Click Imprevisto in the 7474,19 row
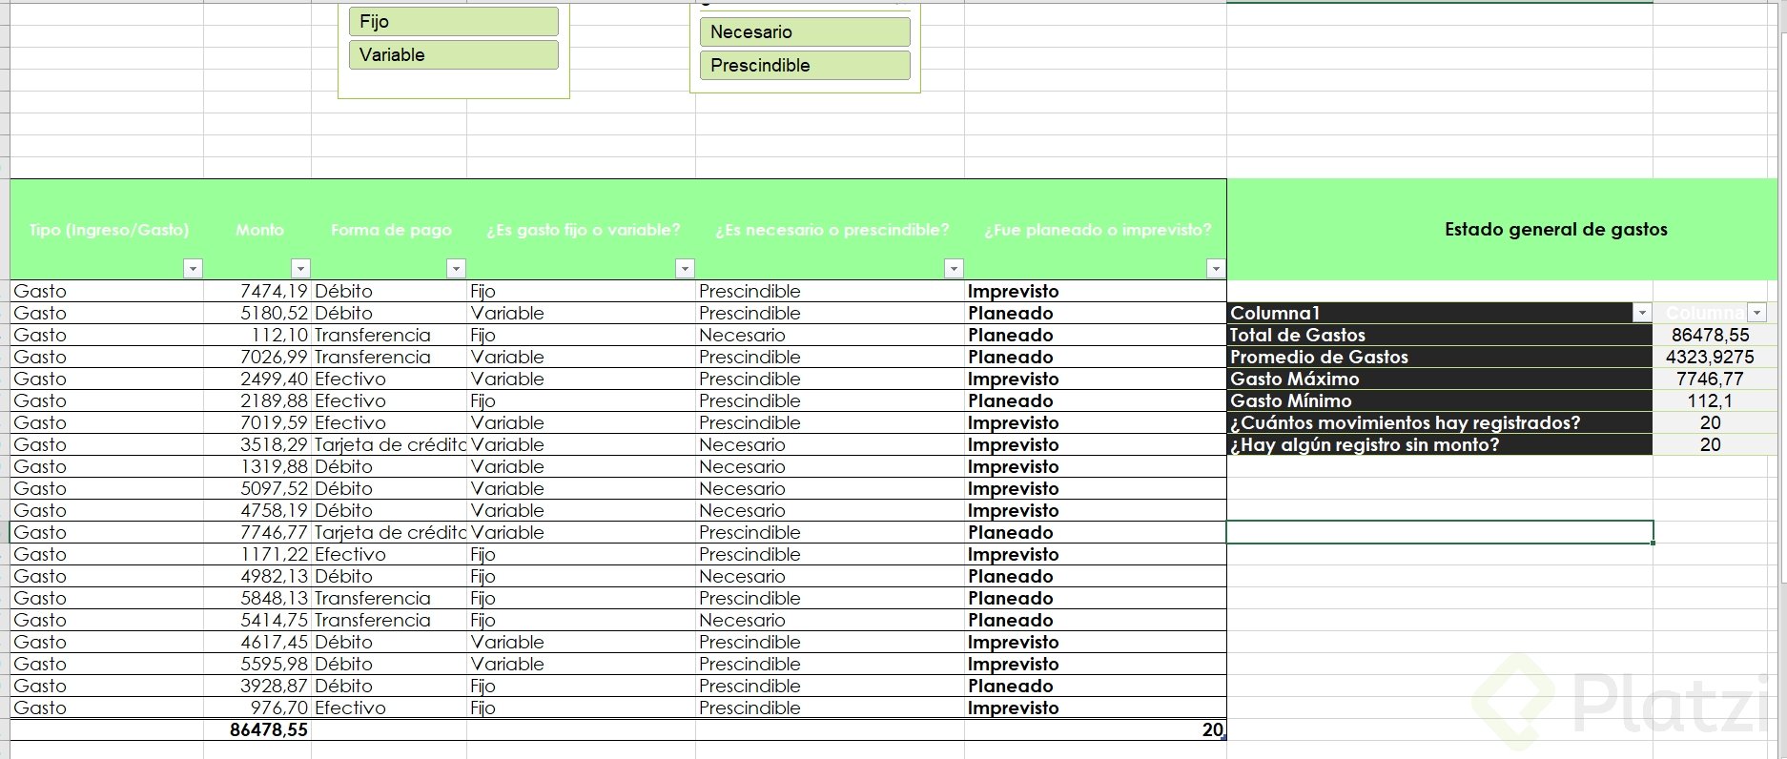The height and width of the screenshot is (759, 1787). tap(1013, 291)
